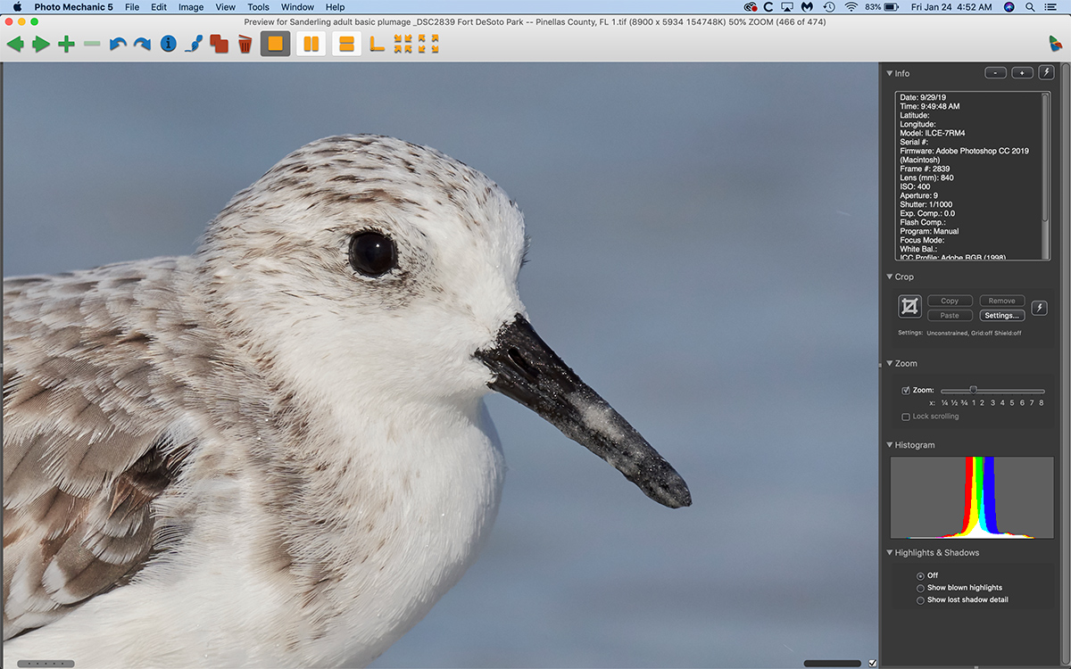Click the lightning button beside crop Settings
1071x669 pixels.
(x=1039, y=308)
